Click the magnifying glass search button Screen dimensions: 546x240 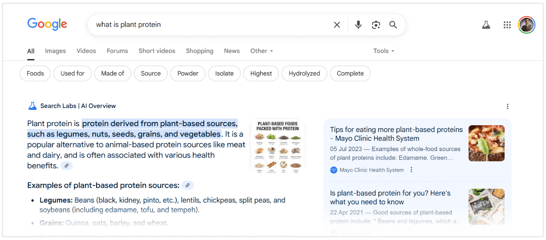pos(393,25)
